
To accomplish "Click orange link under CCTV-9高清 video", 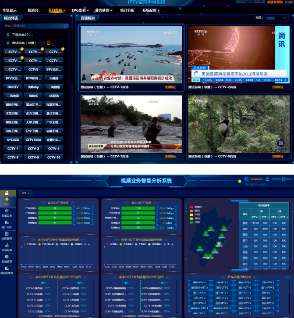I will coord(278,156).
